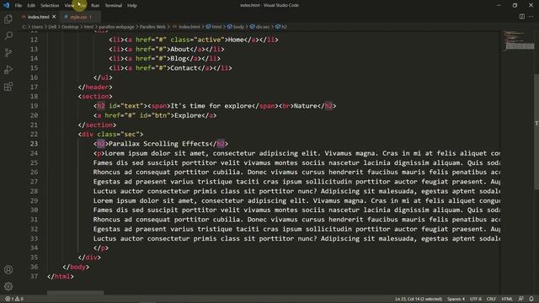Expand the parallax webpage breadcrumb

116,26
